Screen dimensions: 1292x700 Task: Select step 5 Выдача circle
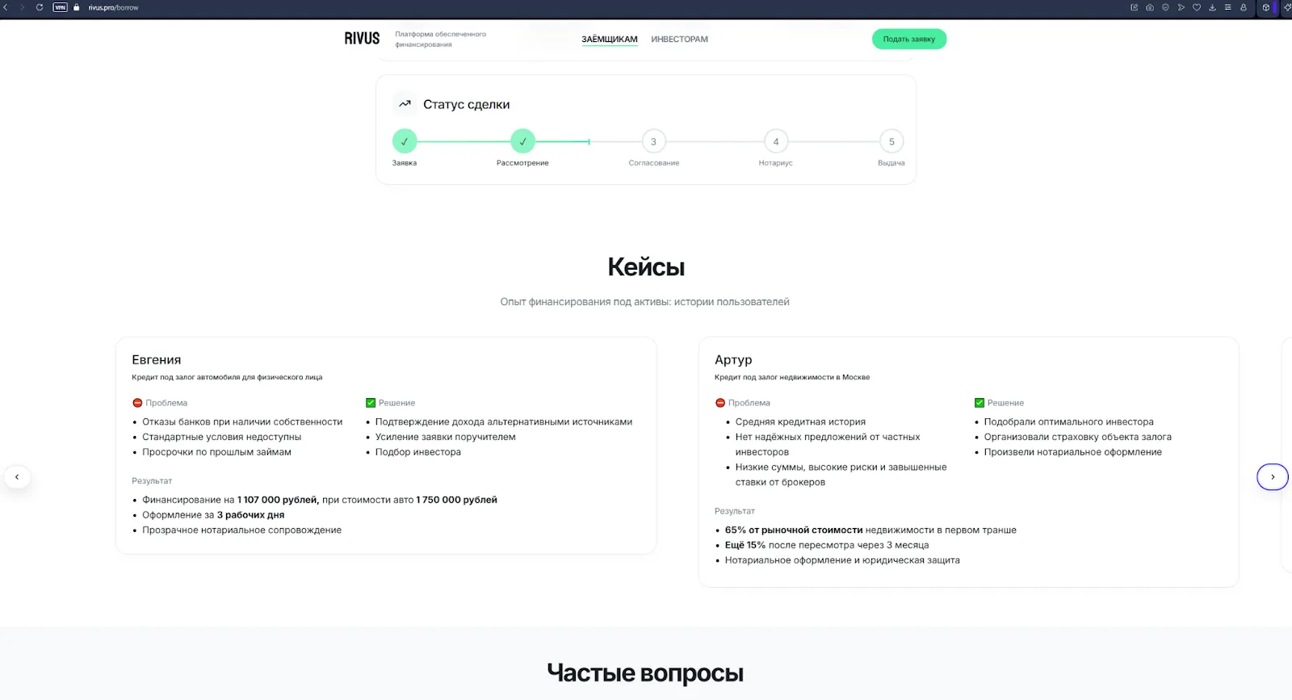[891, 141]
